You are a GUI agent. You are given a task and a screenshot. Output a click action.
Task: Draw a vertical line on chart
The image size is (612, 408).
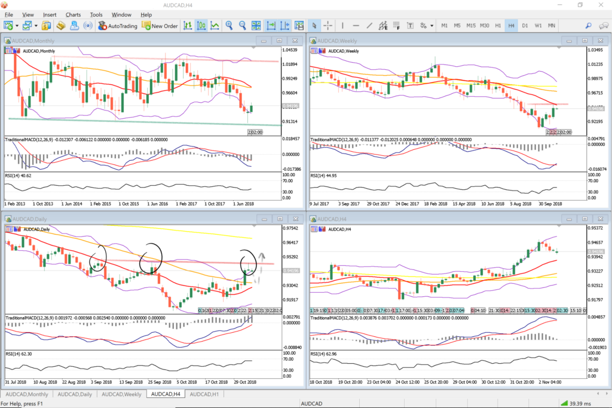coord(342,26)
